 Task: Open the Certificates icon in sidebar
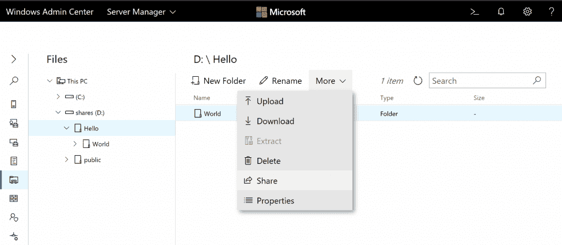click(x=14, y=123)
